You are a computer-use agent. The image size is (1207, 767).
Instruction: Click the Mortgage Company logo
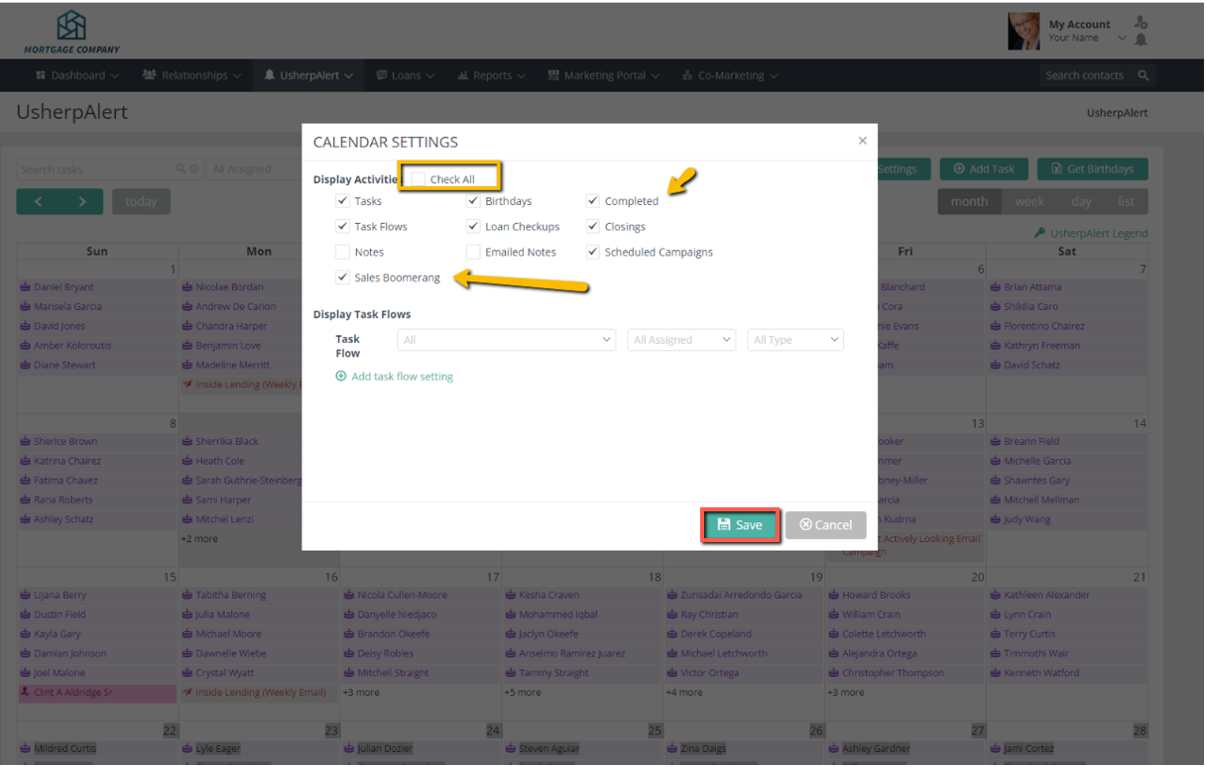71,32
